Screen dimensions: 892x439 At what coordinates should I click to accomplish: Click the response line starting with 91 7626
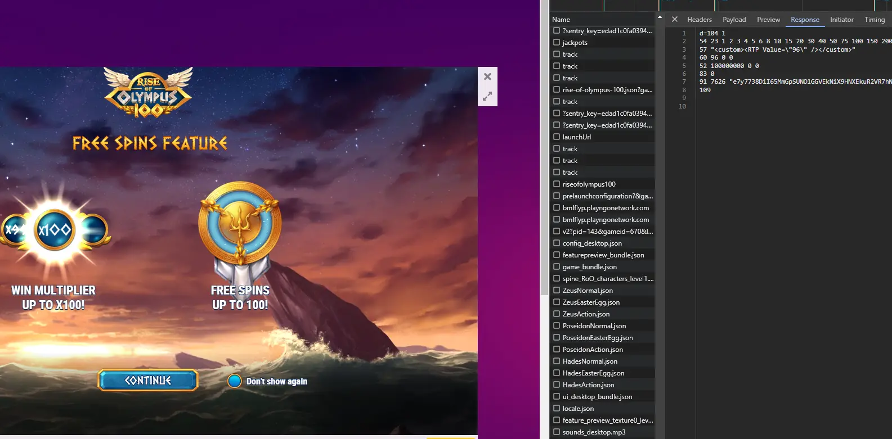point(795,82)
